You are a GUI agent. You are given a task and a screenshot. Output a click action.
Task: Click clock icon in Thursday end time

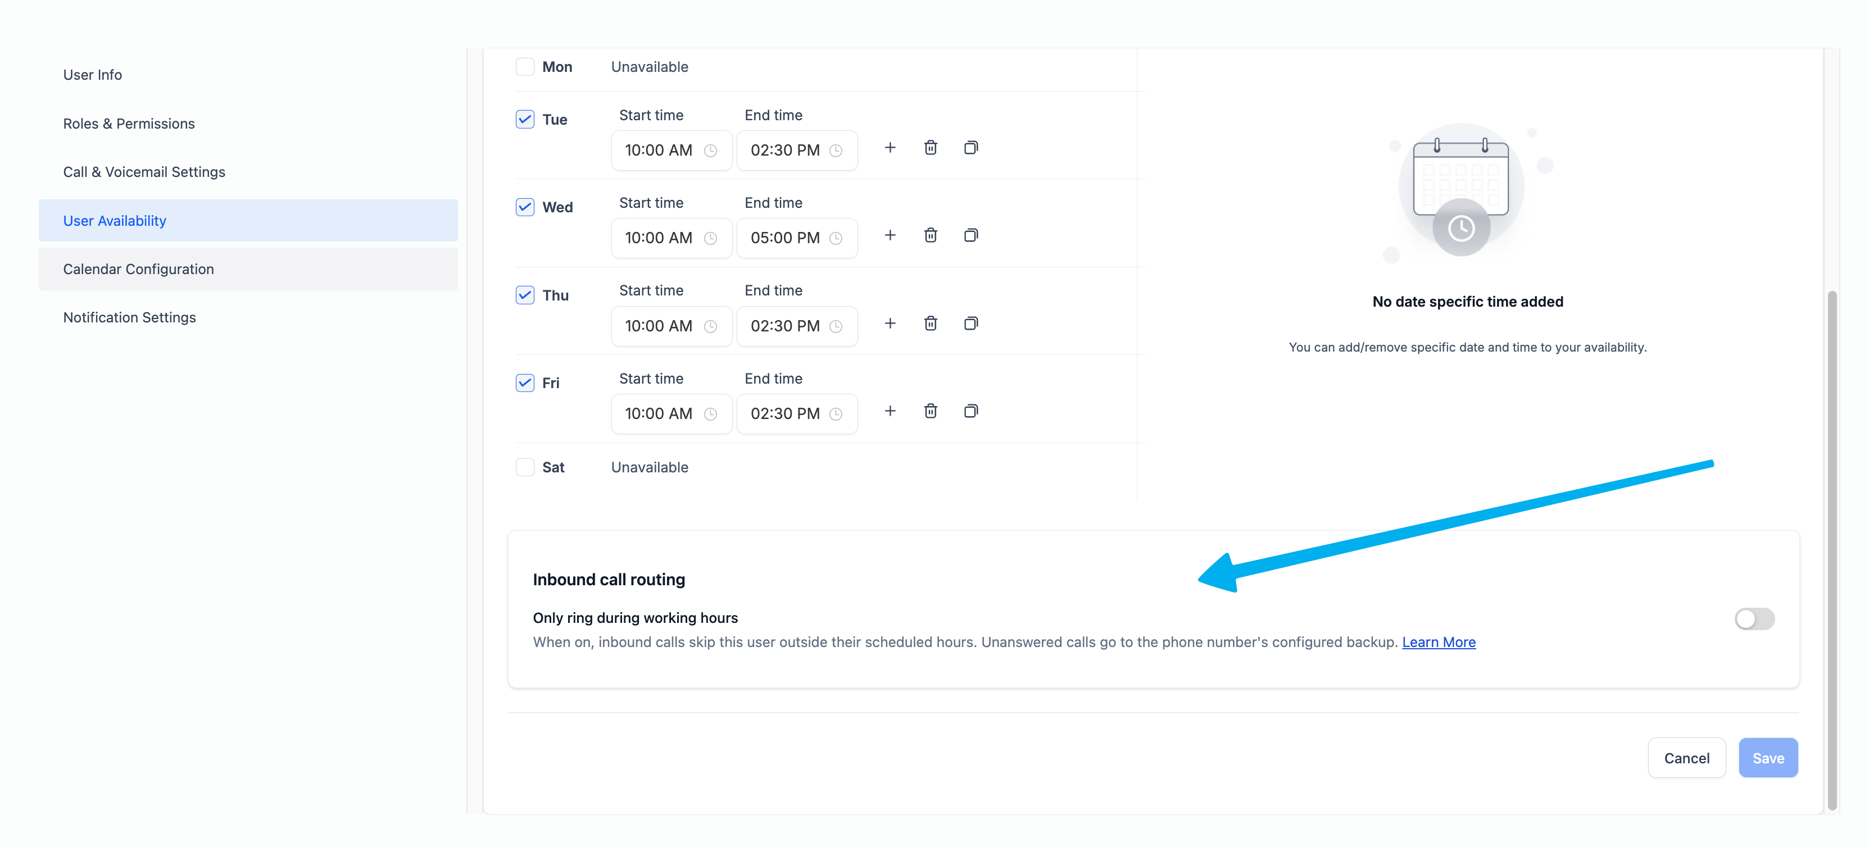point(836,326)
